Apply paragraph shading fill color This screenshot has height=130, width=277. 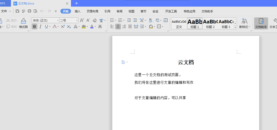pos(151,27)
